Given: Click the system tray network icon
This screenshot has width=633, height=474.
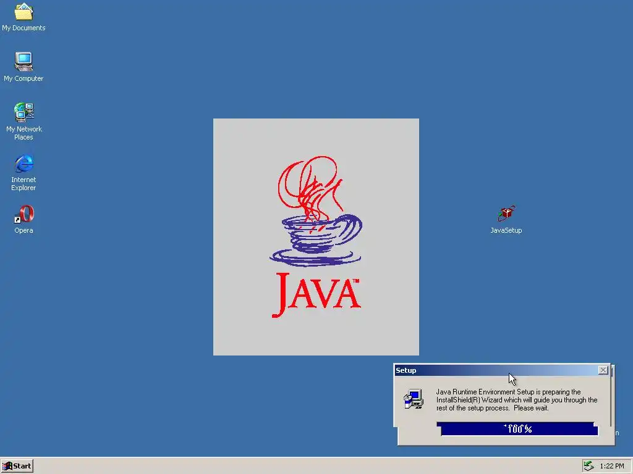Looking at the screenshot, I should point(589,466).
